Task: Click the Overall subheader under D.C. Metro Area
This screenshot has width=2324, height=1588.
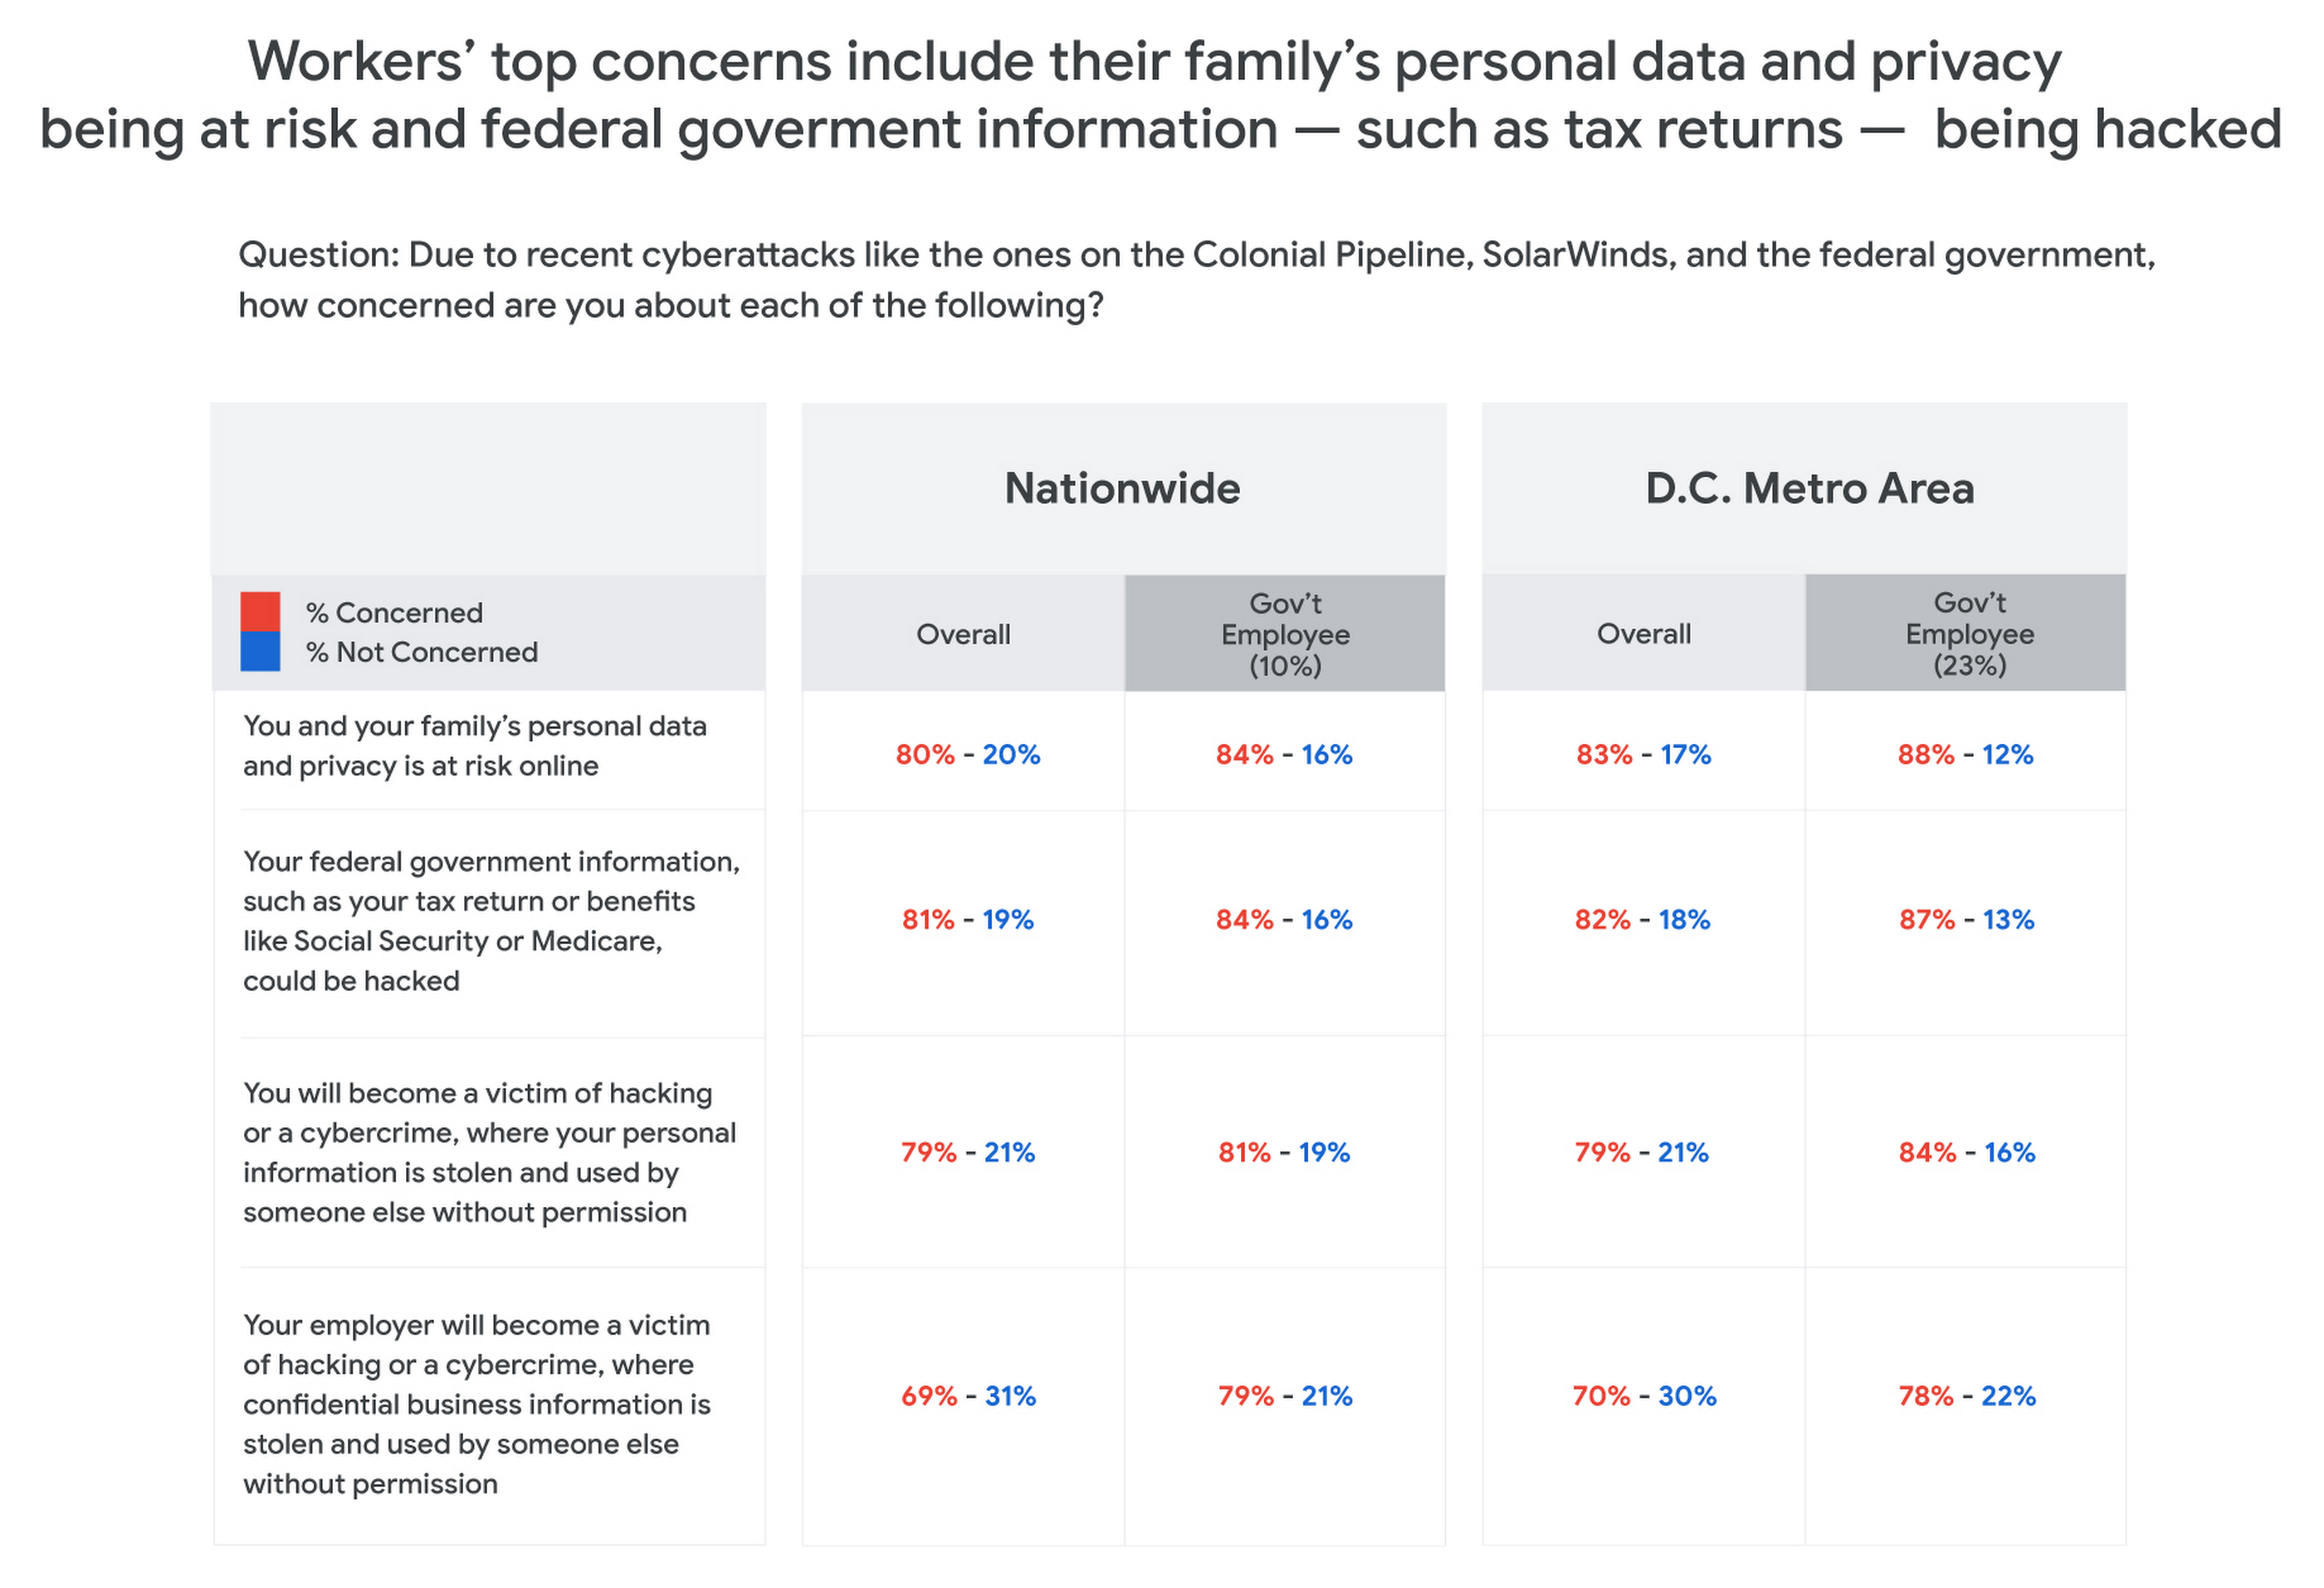Action: tap(1644, 634)
